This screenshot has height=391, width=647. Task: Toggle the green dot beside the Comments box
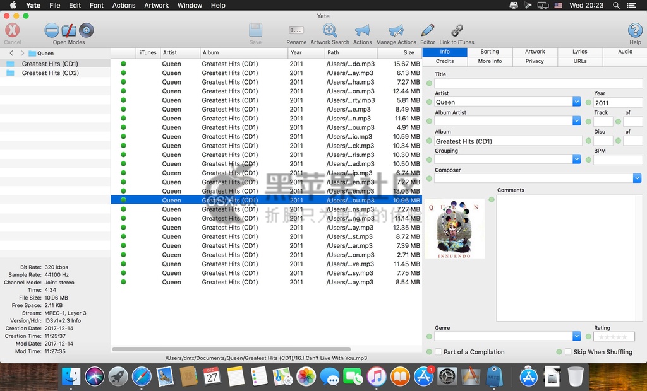click(x=492, y=199)
